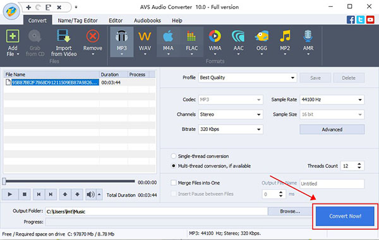Viewport: 379px width, 240px height.
Task: Expand the volume slider arrow
Action: pyautogui.click(x=99, y=194)
